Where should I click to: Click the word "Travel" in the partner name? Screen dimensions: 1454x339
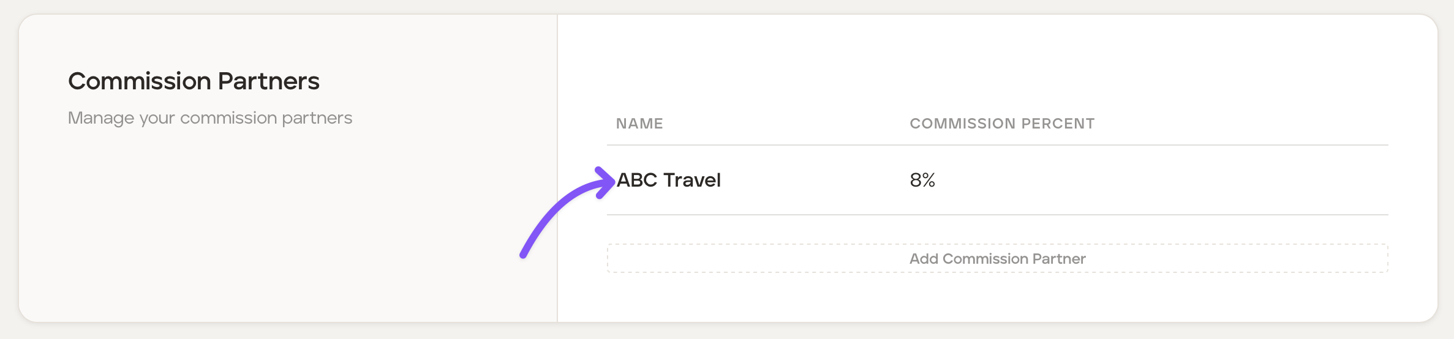[x=692, y=180]
